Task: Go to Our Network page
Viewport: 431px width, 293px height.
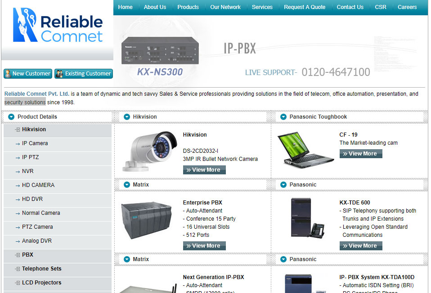Action: [225, 7]
